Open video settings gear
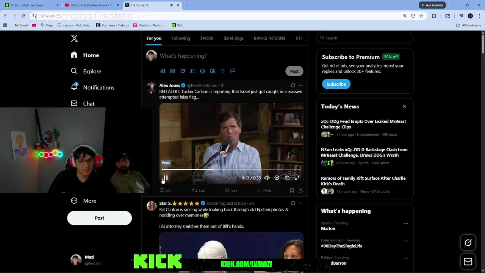 pos(277,178)
